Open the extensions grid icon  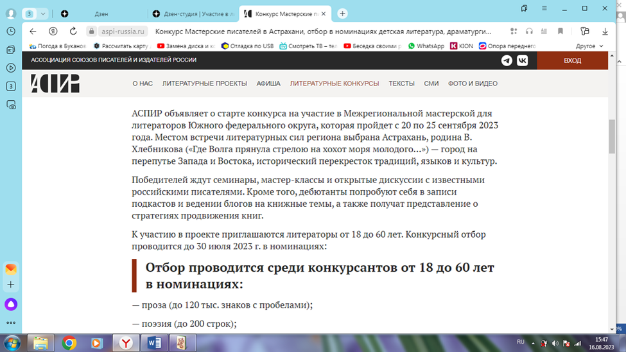[514, 31]
